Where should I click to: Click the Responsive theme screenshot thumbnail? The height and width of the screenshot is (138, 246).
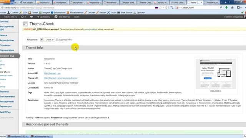click(216, 74)
